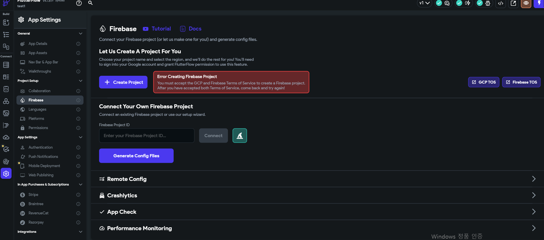This screenshot has height=240, width=544.
Task: Open Cloud Functions icon in rail
Action: 6,137
